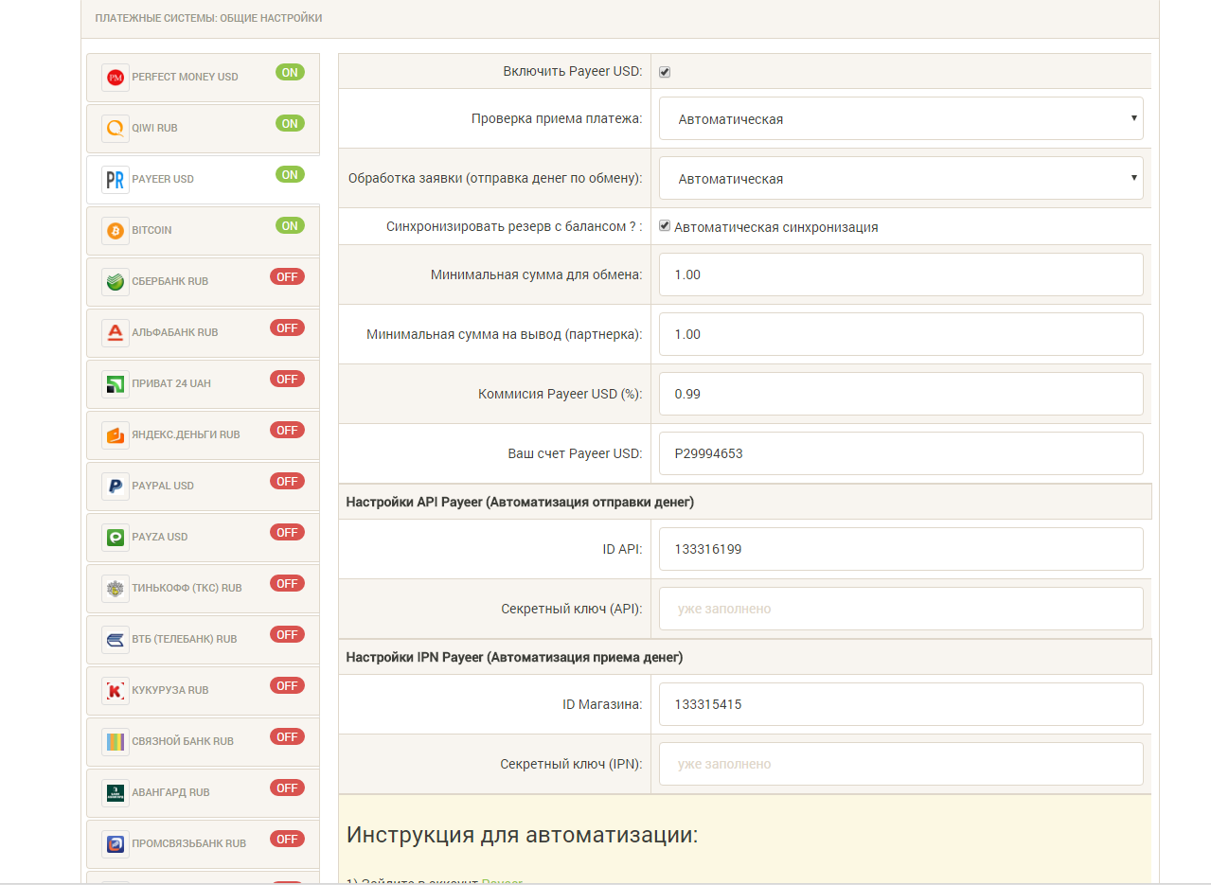This screenshot has width=1211, height=885.
Task: Toggle the OFF badge for Авангард RUB
Action: (288, 788)
